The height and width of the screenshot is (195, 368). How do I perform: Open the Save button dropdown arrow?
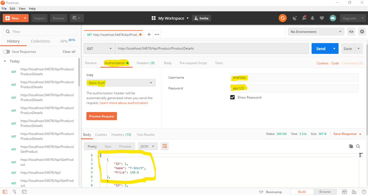358,48
